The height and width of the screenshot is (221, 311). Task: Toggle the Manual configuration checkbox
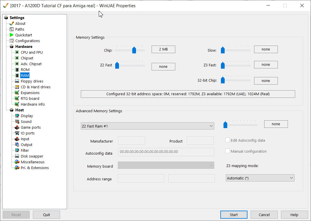[228, 151]
